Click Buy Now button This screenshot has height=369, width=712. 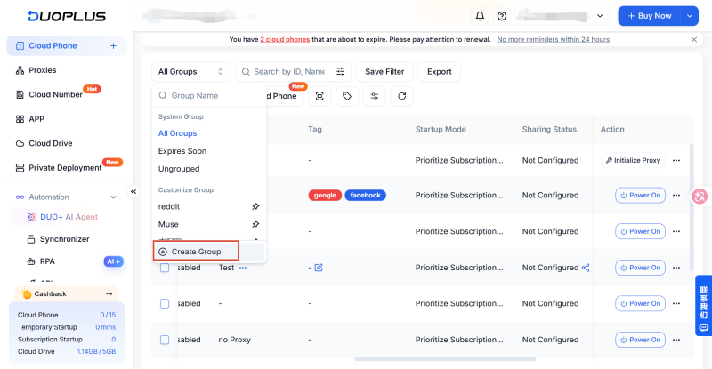tap(650, 16)
